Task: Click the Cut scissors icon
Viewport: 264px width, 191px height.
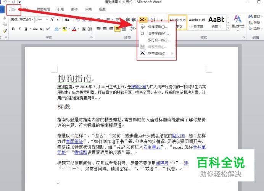Action: (x=5, y=18)
